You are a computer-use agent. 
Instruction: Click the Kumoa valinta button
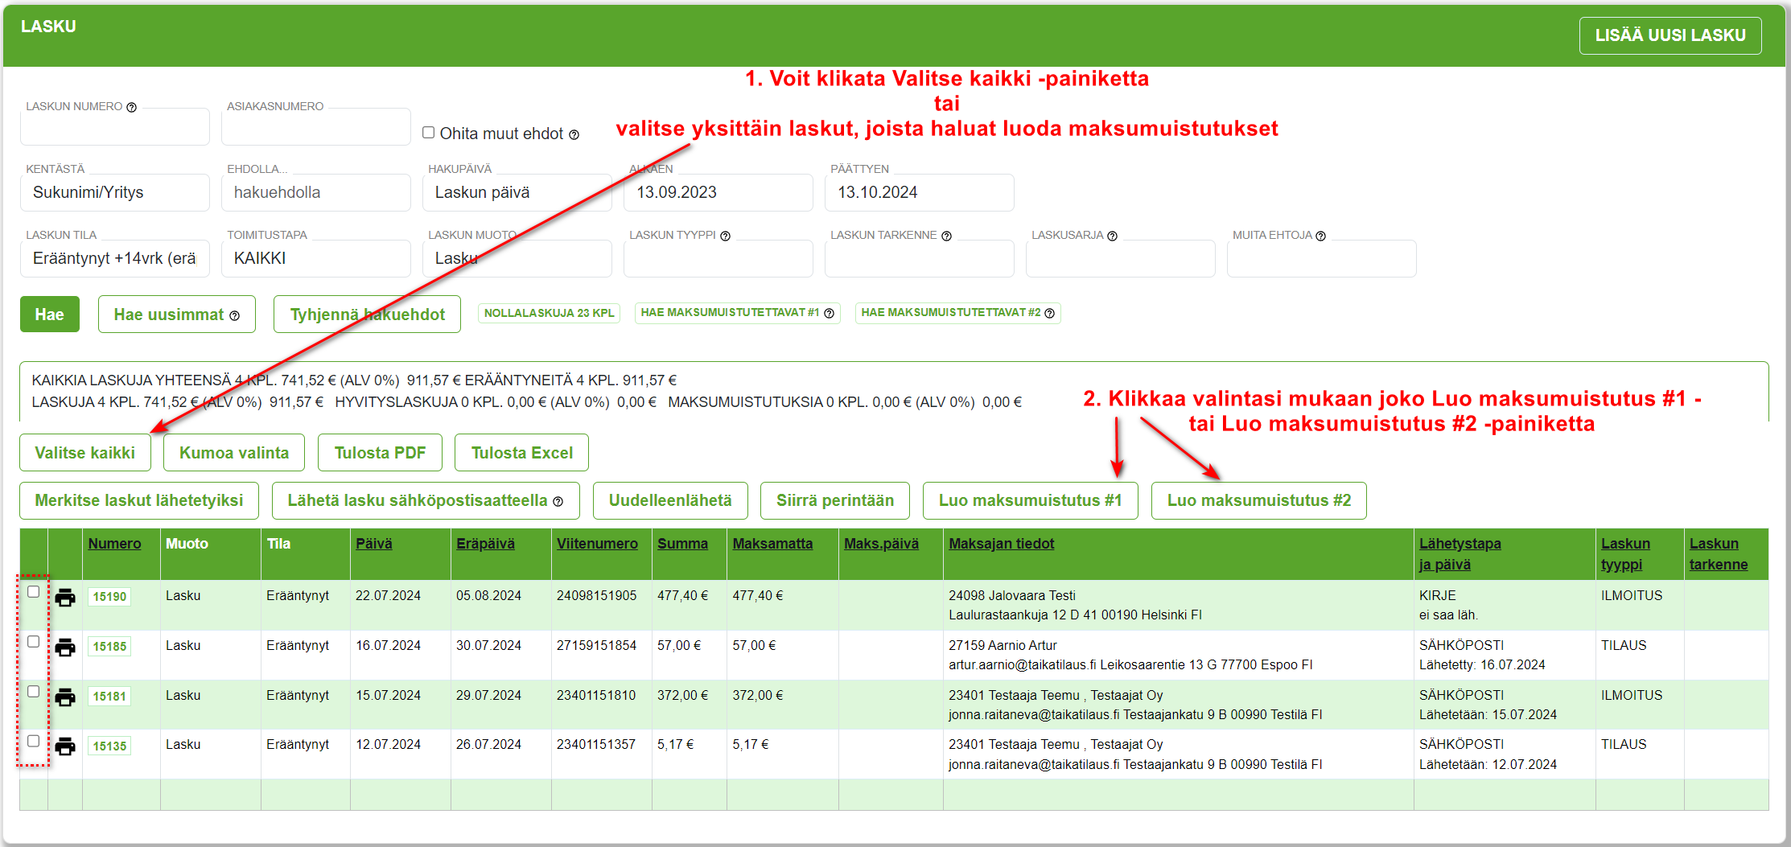pyautogui.click(x=234, y=453)
